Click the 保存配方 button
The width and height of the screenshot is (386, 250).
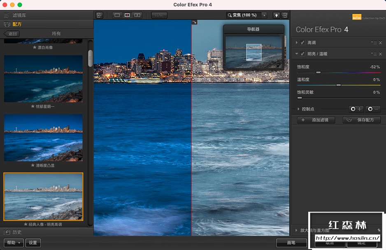[x=361, y=120]
